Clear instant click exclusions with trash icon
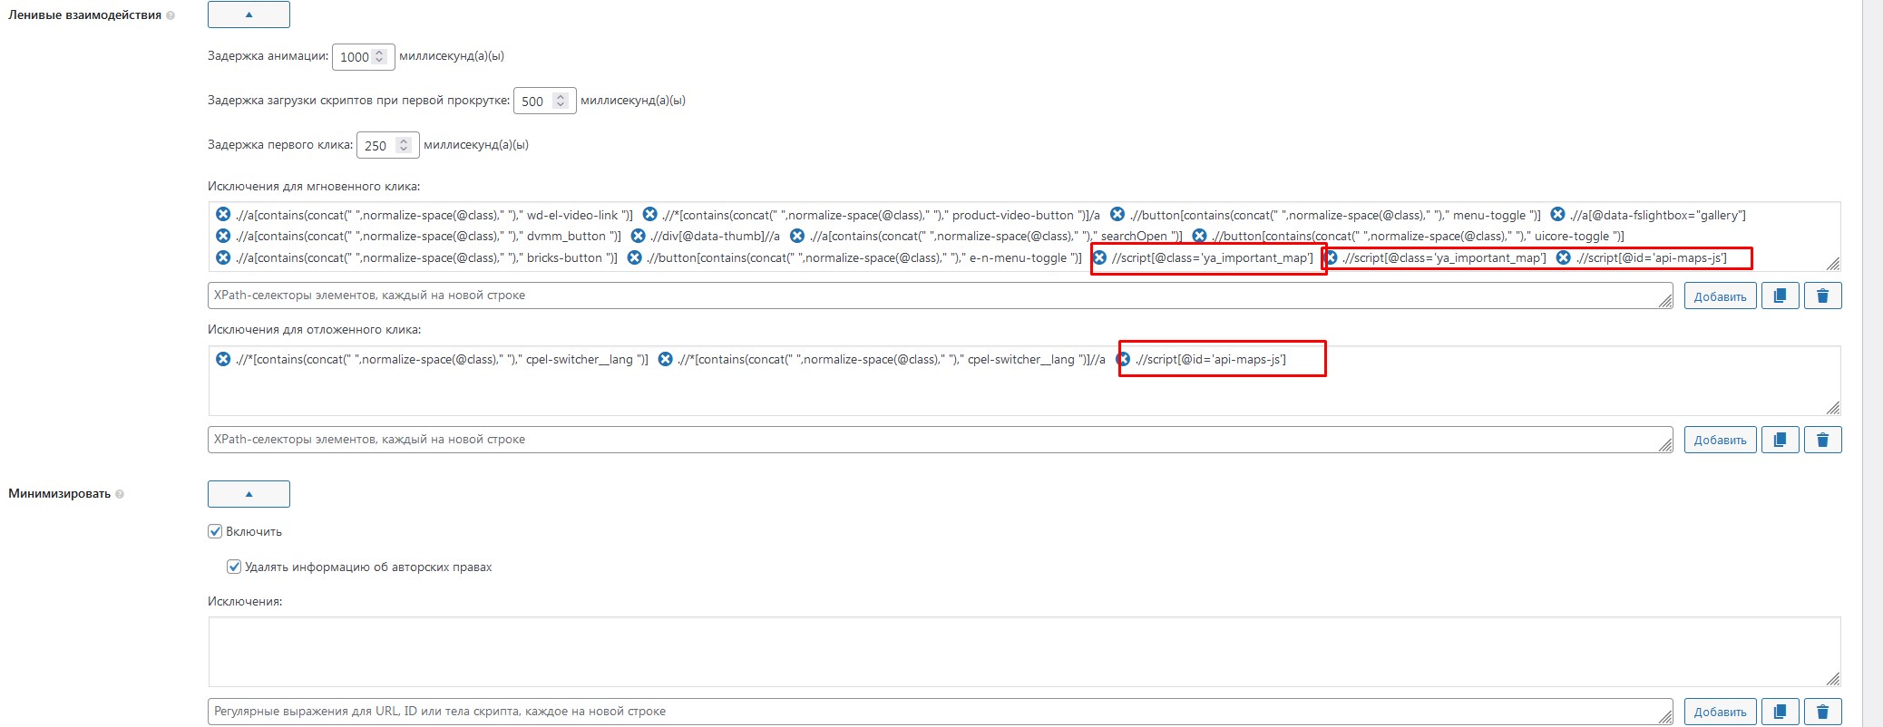Image resolution: width=1883 pixels, height=727 pixels. click(x=1822, y=296)
